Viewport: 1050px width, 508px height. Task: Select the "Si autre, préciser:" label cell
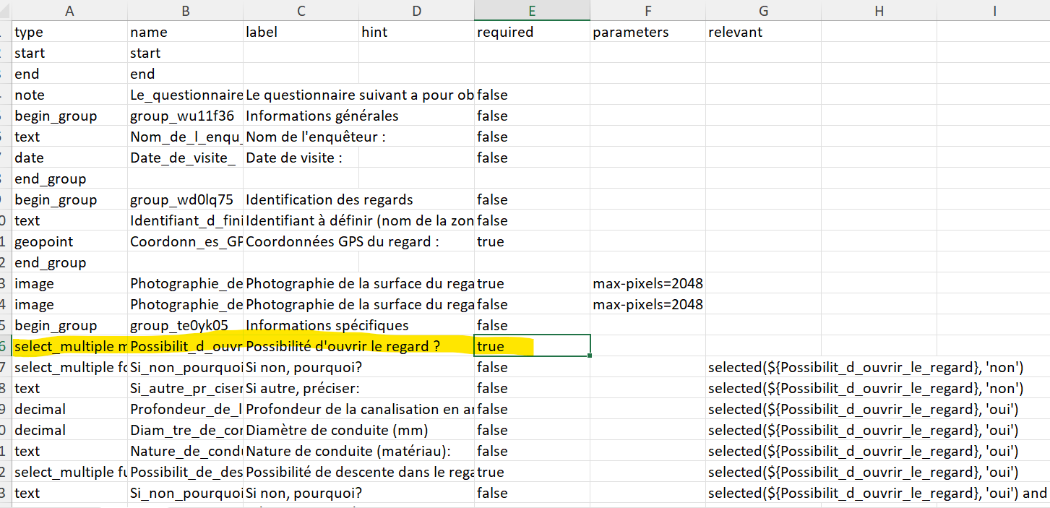302,388
